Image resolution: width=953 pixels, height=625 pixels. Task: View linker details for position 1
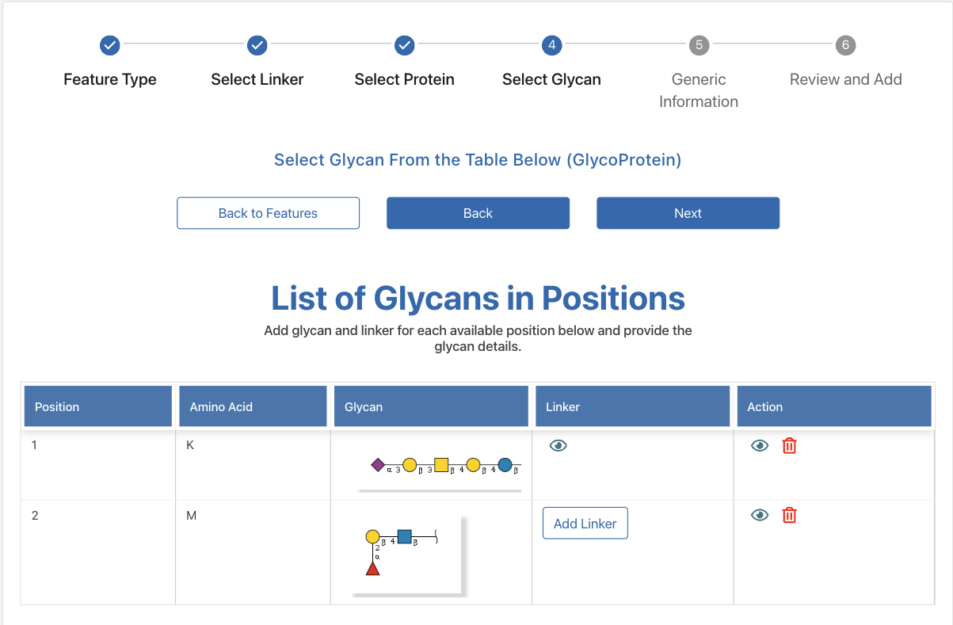558,445
